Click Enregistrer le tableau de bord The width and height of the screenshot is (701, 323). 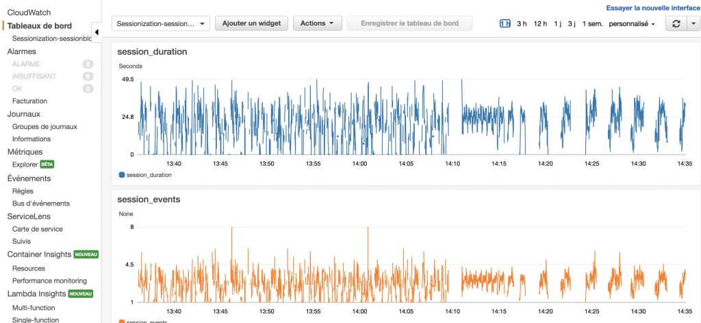(x=409, y=23)
